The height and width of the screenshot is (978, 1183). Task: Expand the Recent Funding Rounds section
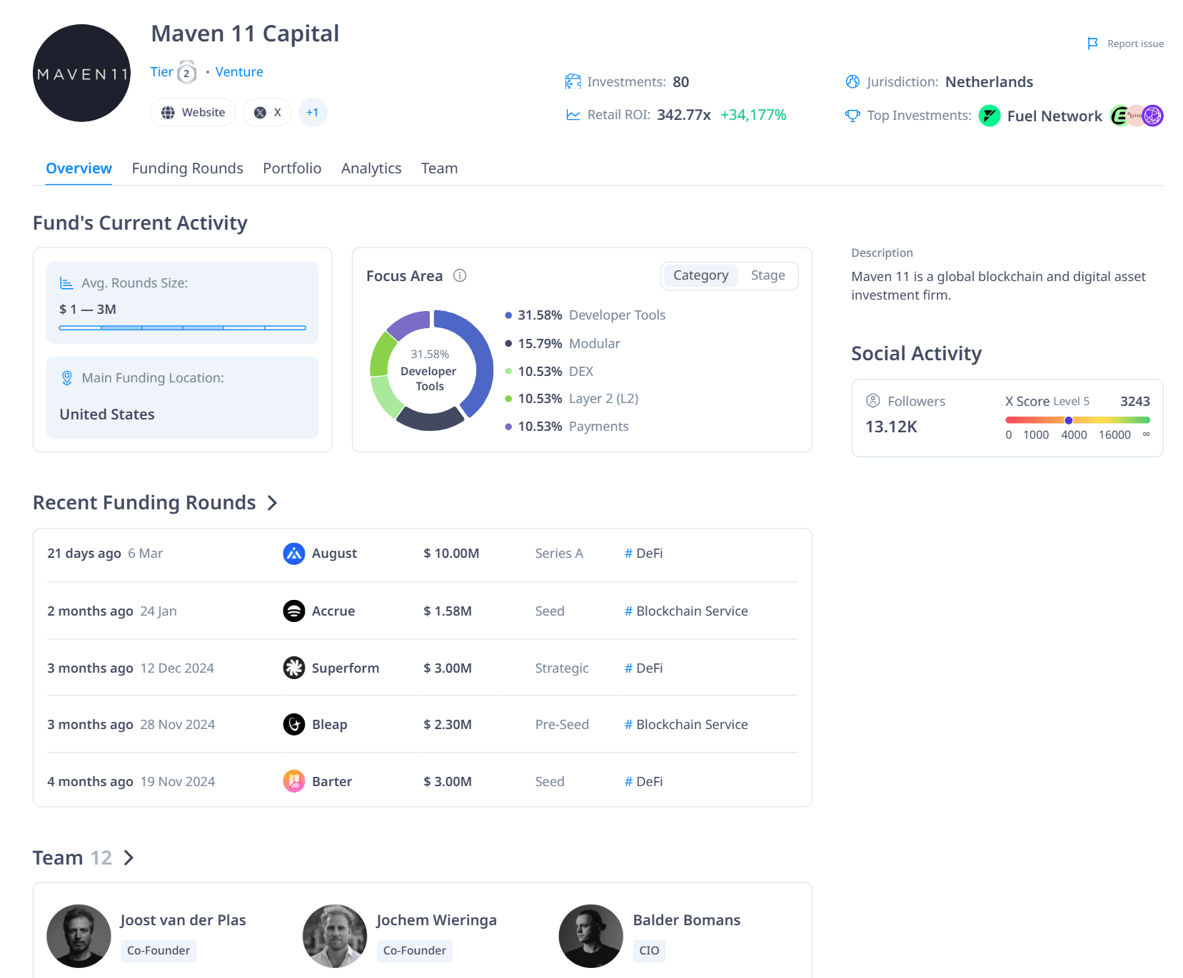point(272,503)
